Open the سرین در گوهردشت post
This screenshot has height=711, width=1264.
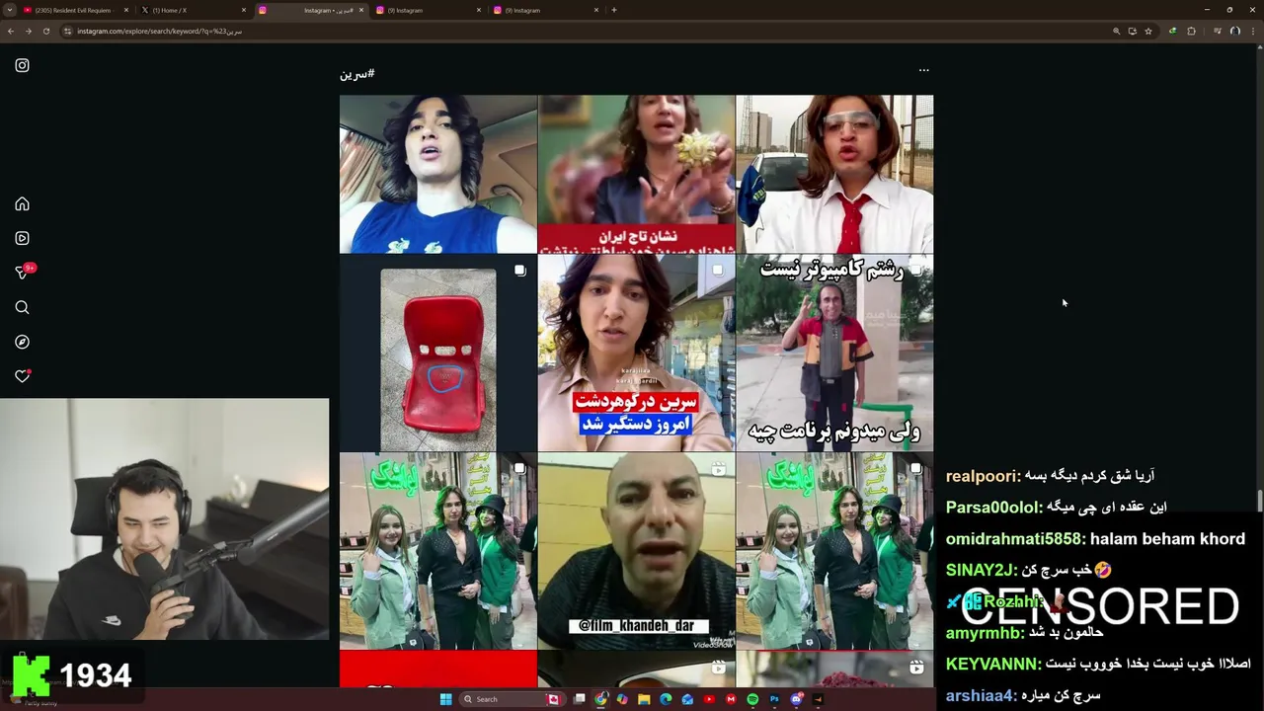click(637, 353)
